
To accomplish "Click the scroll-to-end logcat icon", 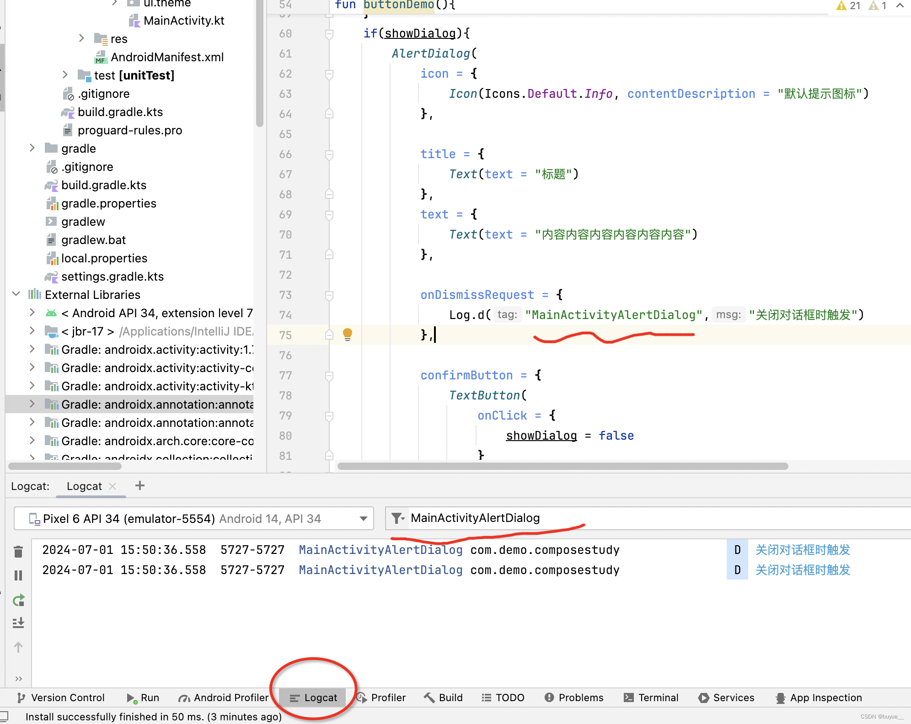I will 18,623.
